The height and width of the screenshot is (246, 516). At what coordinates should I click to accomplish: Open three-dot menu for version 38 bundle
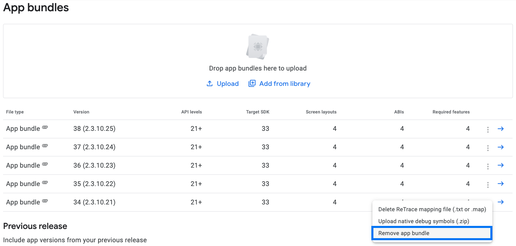coord(488,129)
